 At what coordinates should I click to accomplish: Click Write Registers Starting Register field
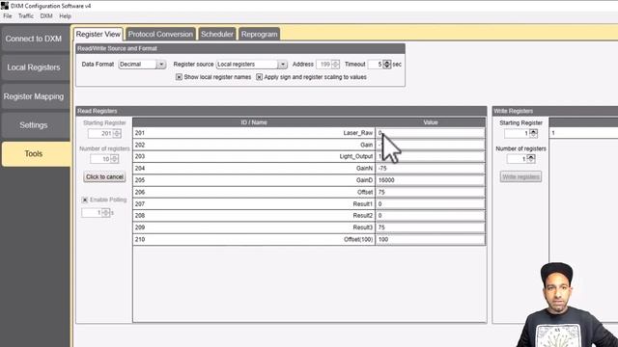(517, 133)
